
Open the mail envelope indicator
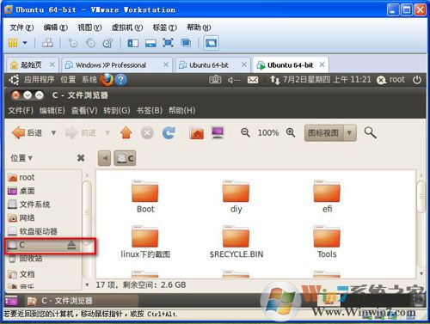point(253,80)
